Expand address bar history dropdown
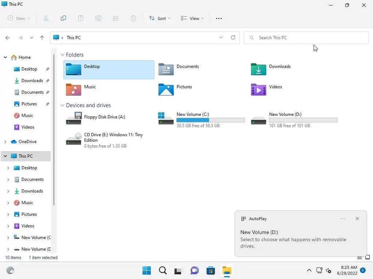 221,37
